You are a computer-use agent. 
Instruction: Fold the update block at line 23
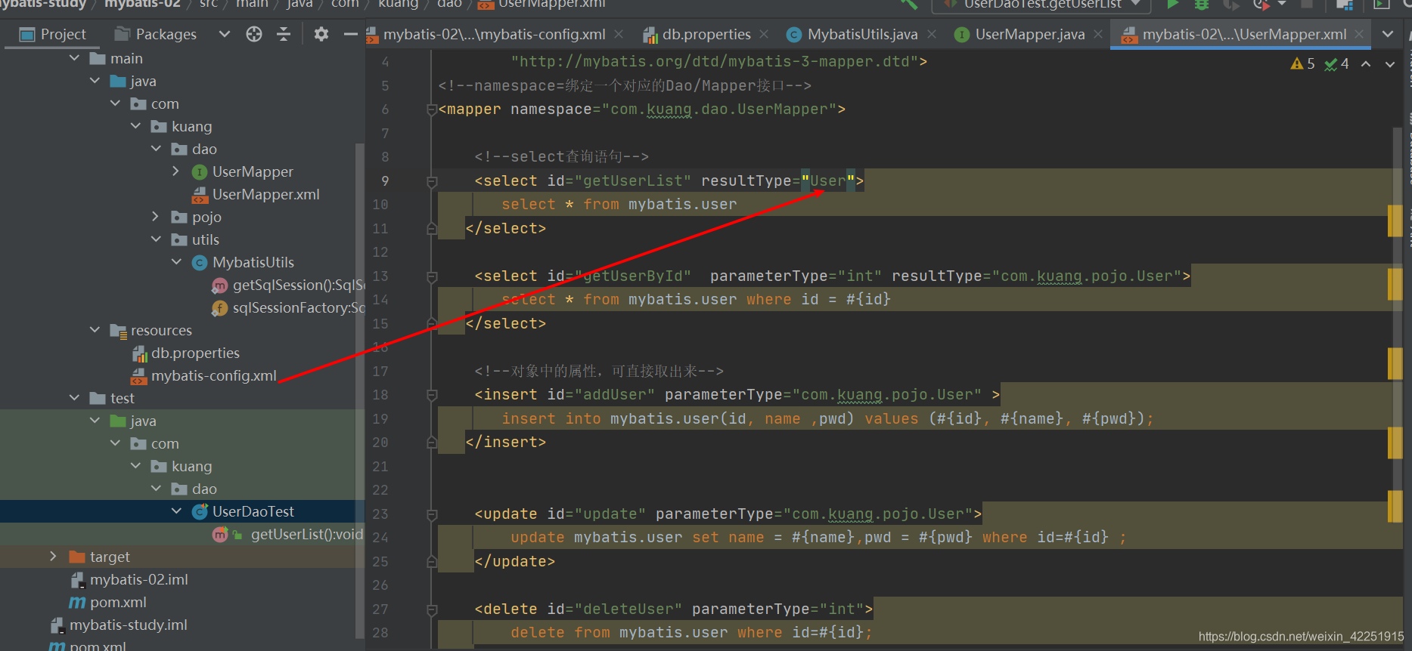coord(432,514)
